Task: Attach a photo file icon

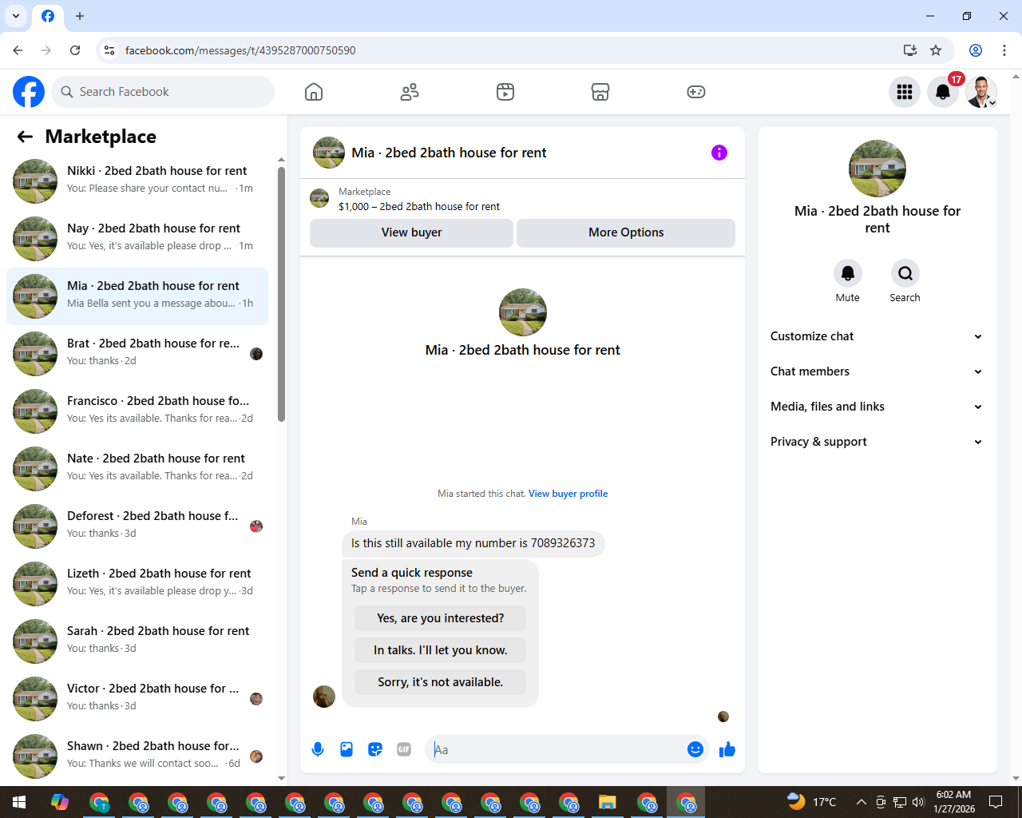Action: pos(347,749)
